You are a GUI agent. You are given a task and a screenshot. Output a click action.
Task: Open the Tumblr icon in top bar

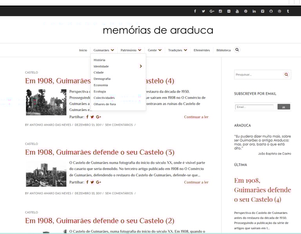coord(288,11)
